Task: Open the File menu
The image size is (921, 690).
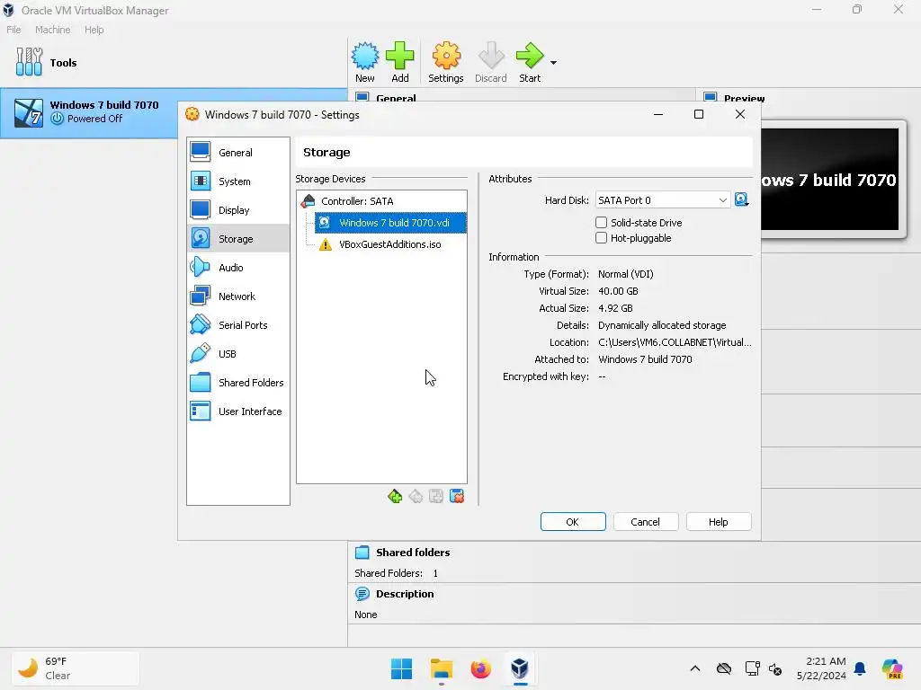Action: (x=13, y=30)
